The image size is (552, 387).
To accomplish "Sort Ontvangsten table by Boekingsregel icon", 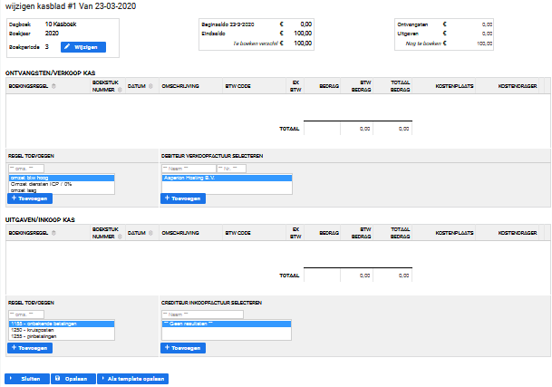I will 53,86.
